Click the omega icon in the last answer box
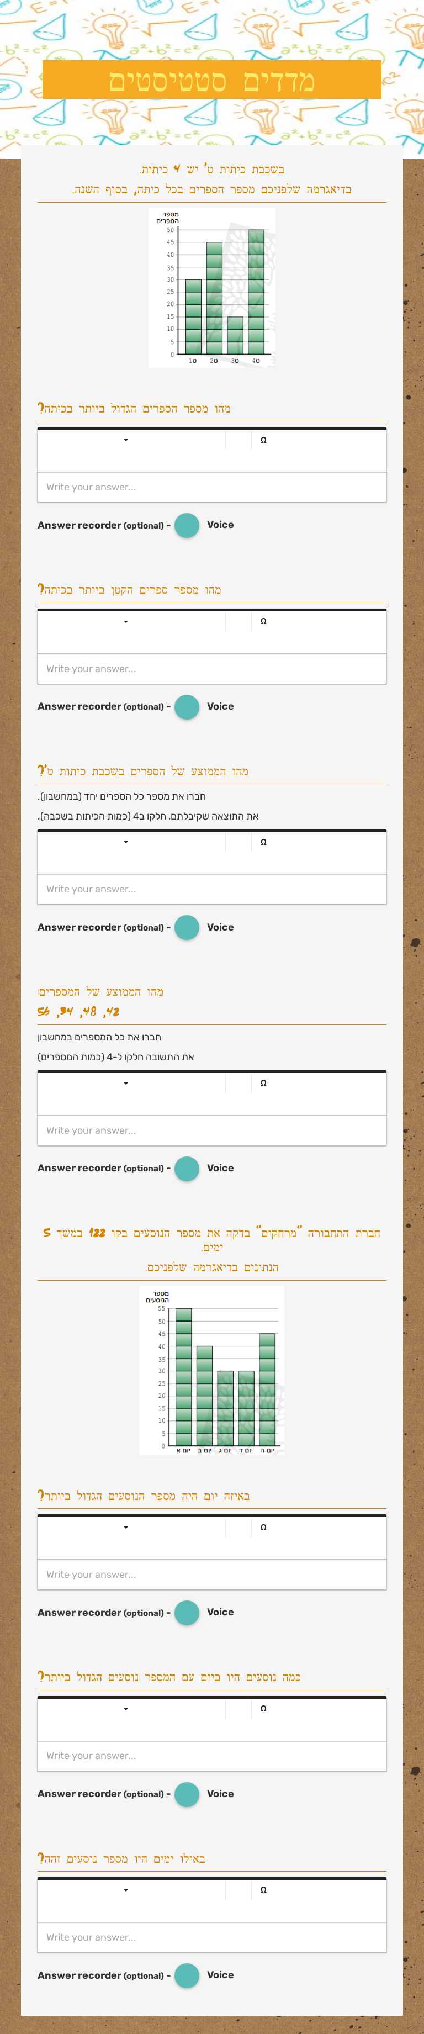This screenshot has width=424, height=2034. click(x=263, y=1890)
